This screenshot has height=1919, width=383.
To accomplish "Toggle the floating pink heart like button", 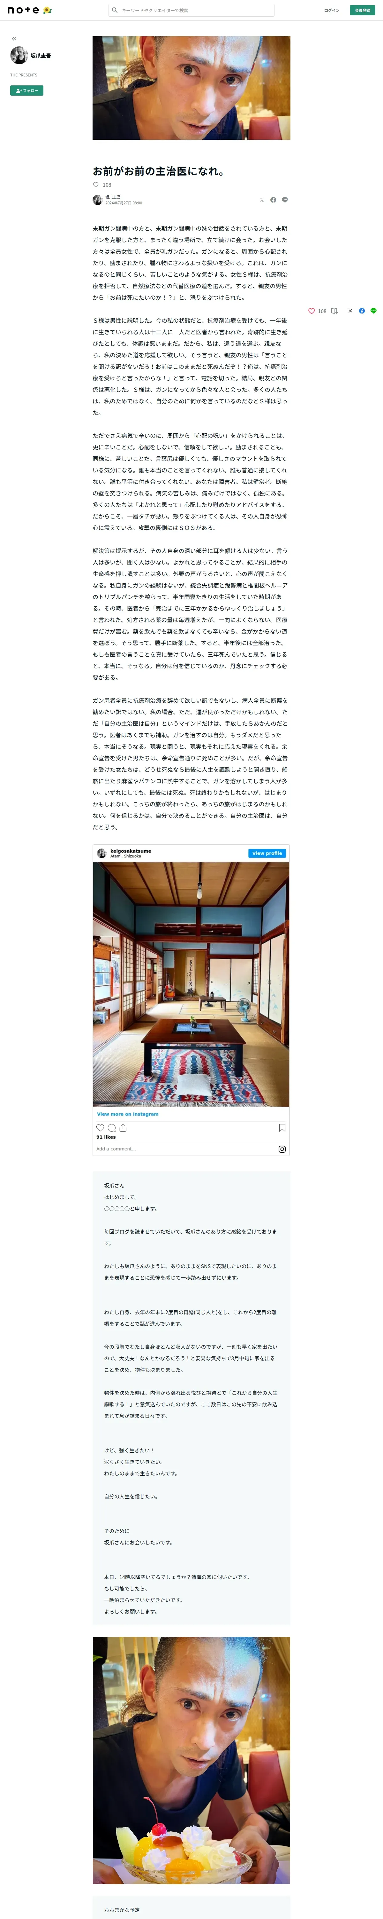I will (x=311, y=311).
